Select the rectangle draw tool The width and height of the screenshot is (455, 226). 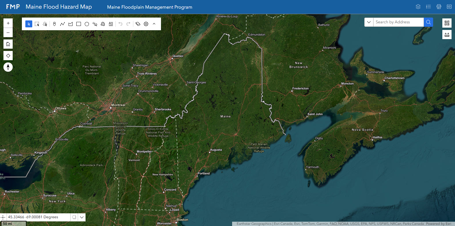coord(79,24)
